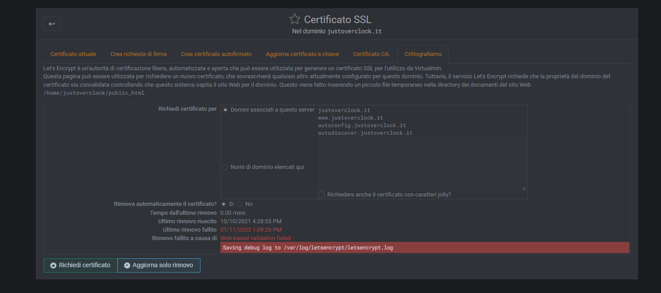
Task: Switch to Crea richiesta di firma tab
Action: pyautogui.click(x=139, y=54)
